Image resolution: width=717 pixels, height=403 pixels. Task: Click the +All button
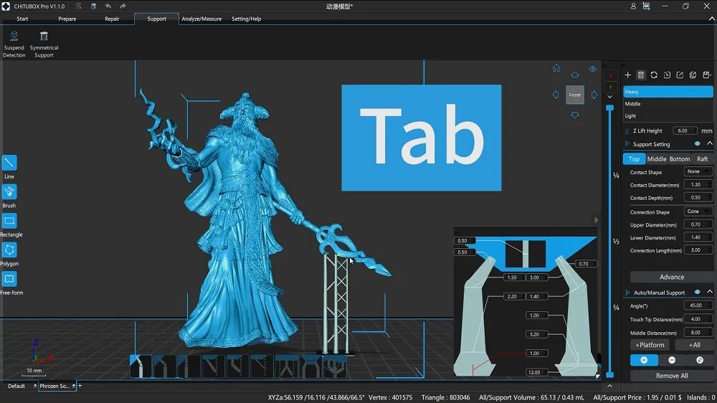(694, 345)
